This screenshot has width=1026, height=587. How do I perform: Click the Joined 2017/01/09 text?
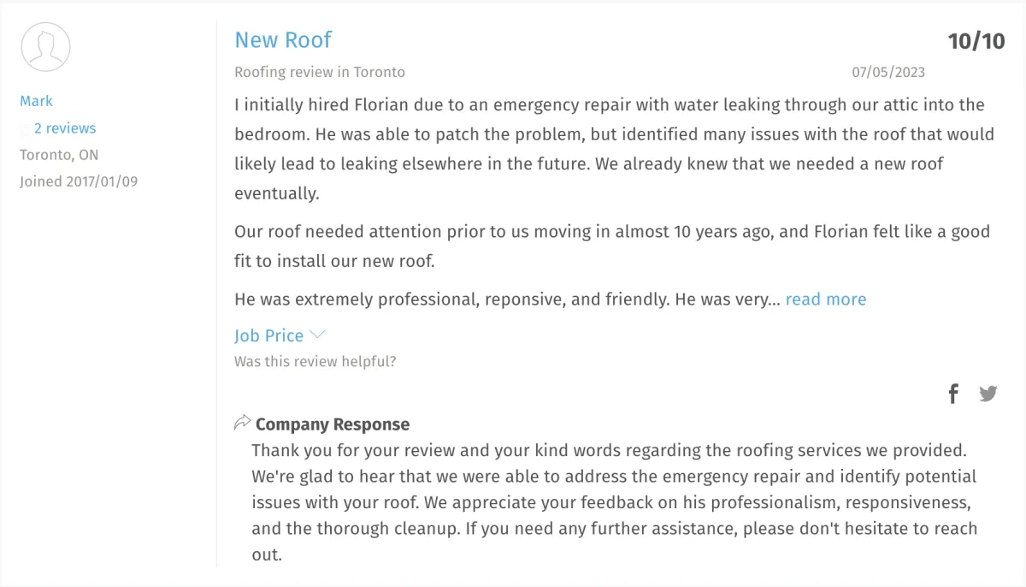pos(79,181)
